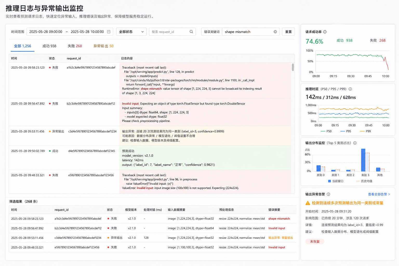The width and height of the screenshot is (399, 266).
Task: Select request a1b2c3d4e5f678901234567890abcdef in log
Action: point(91,68)
